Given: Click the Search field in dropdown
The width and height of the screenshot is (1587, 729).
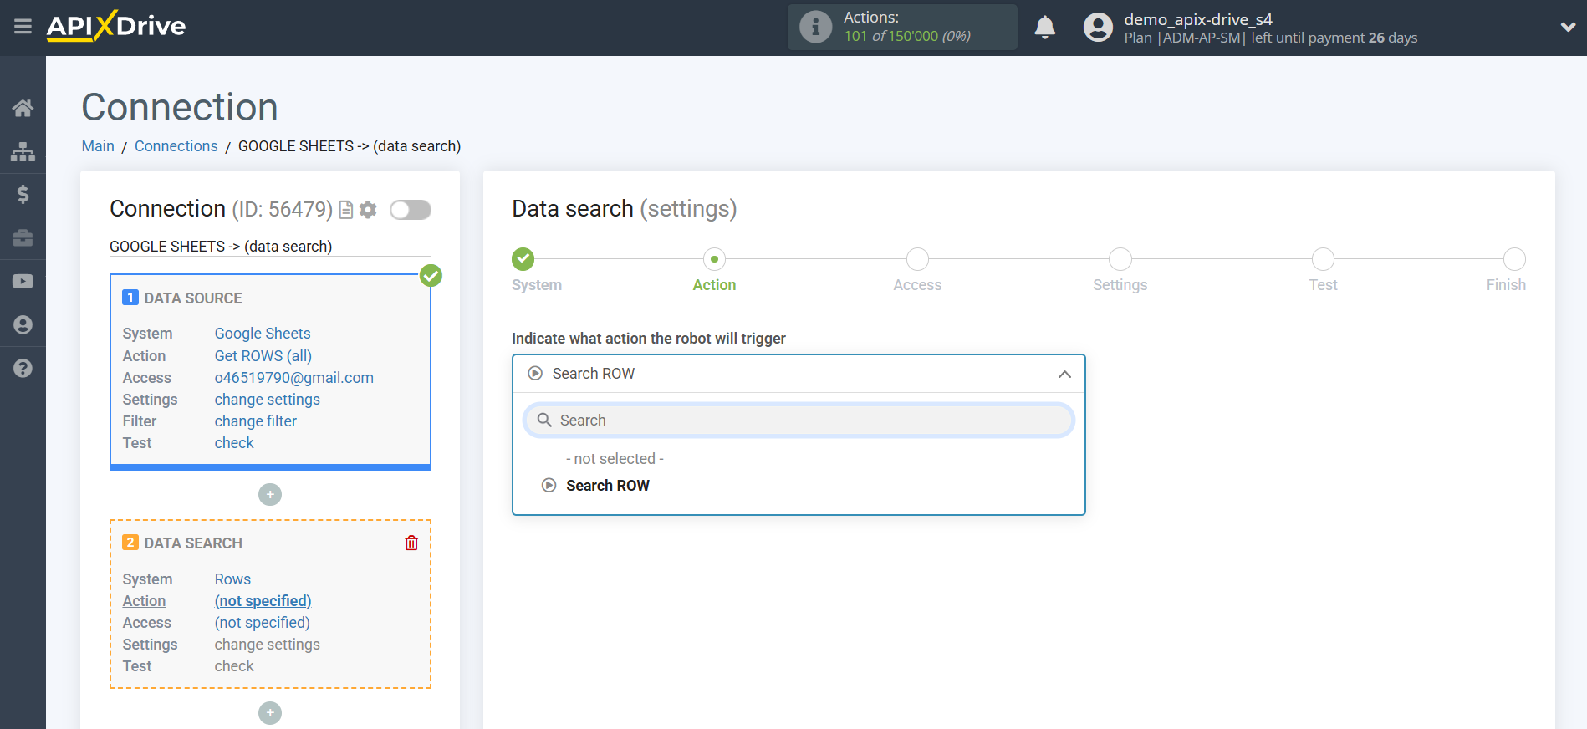Looking at the screenshot, I should [799, 421].
